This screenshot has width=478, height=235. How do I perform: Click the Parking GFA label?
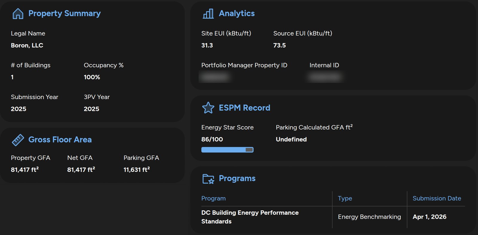(x=141, y=158)
